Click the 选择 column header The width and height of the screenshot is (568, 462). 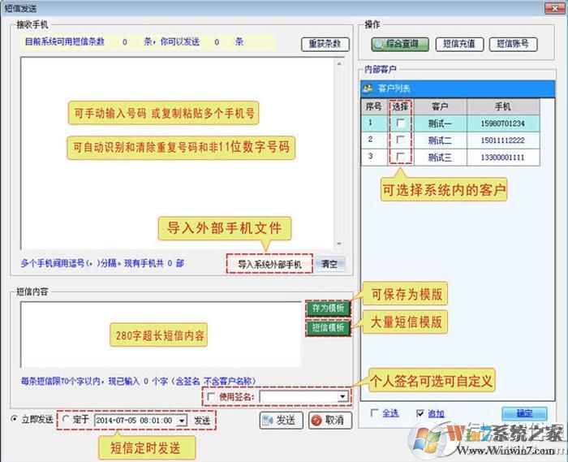pos(400,106)
